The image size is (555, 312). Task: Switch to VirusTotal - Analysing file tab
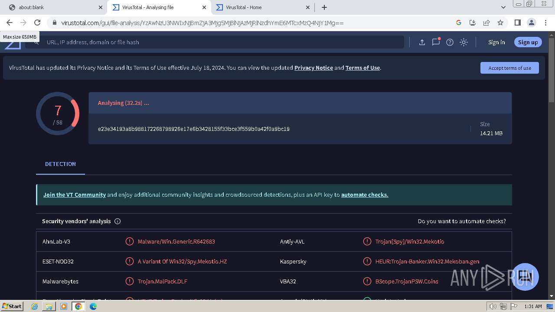point(159,7)
